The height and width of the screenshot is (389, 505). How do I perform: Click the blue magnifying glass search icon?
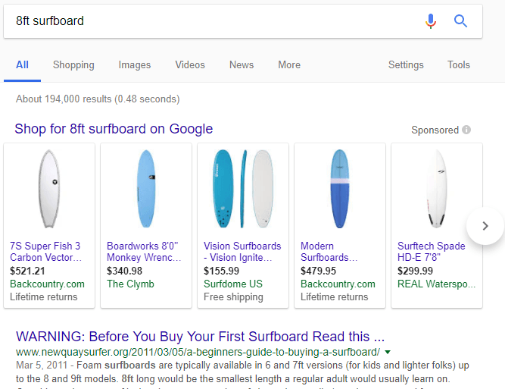click(x=460, y=21)
